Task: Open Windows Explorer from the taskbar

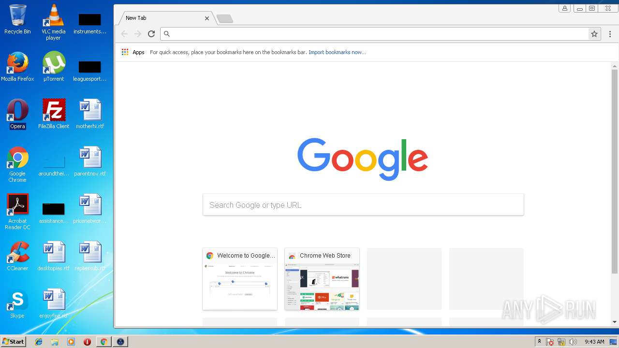Action: [55, 342]
